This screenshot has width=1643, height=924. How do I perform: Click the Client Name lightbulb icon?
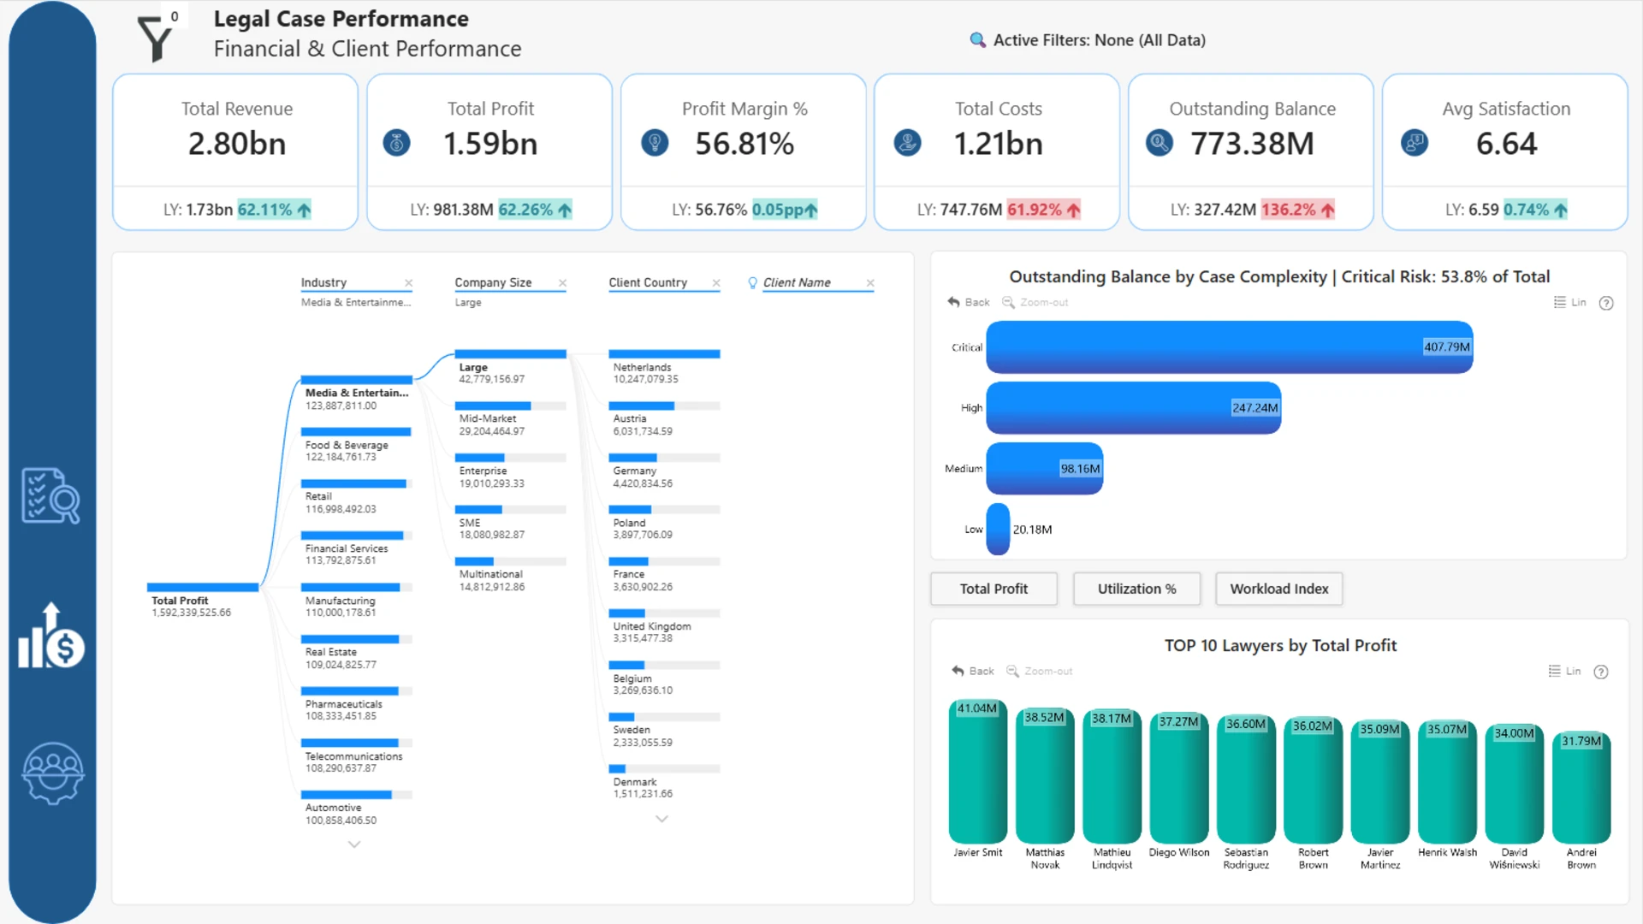tap(752, 283)
